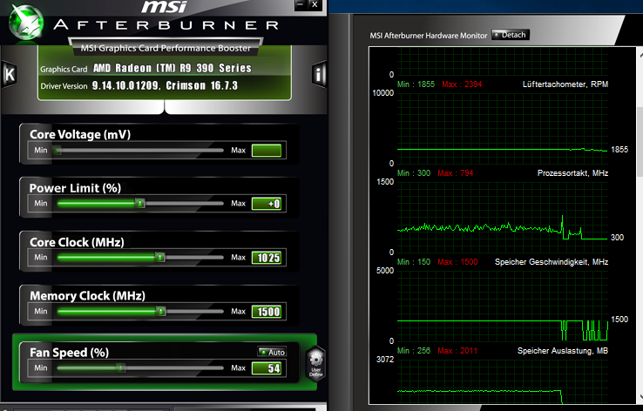Select the Memory Clock 1500 value field
The height and width of the screenshot is (411, 643).
pos(267,312)
